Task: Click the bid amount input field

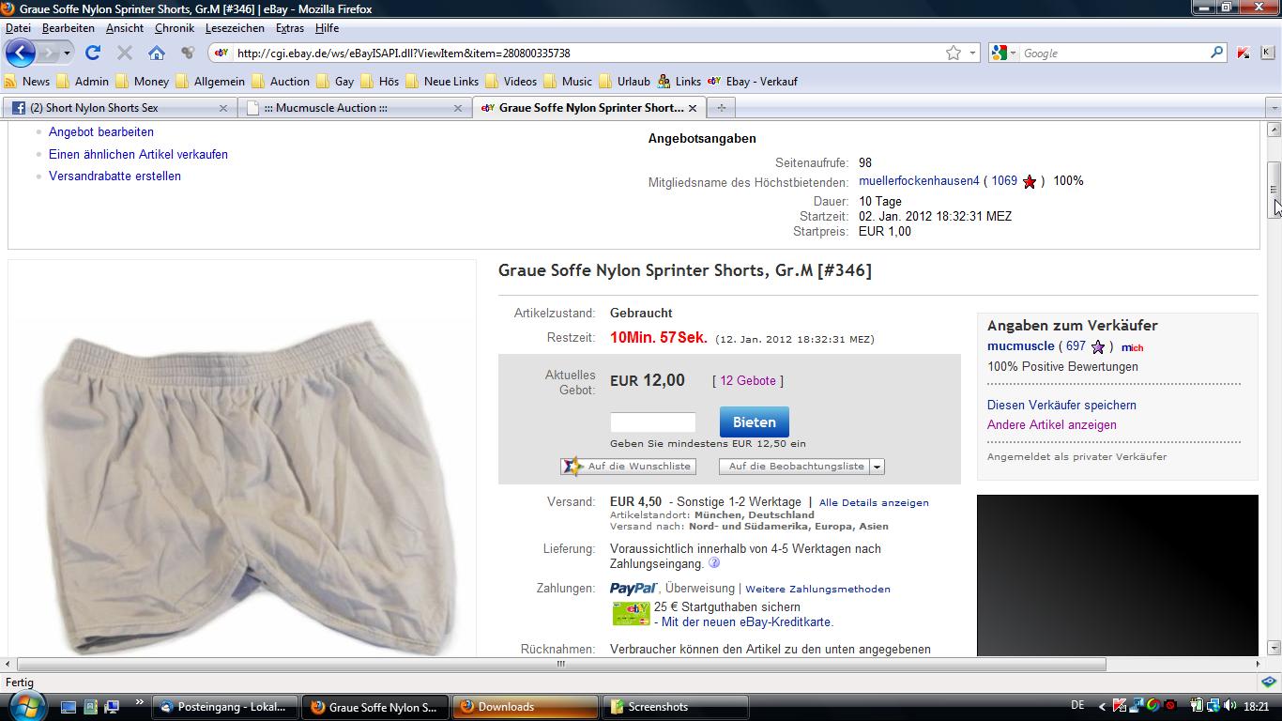Action: click(652, 422)
